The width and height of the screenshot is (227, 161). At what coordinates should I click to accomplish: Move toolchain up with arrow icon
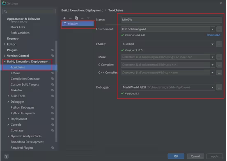82,18
